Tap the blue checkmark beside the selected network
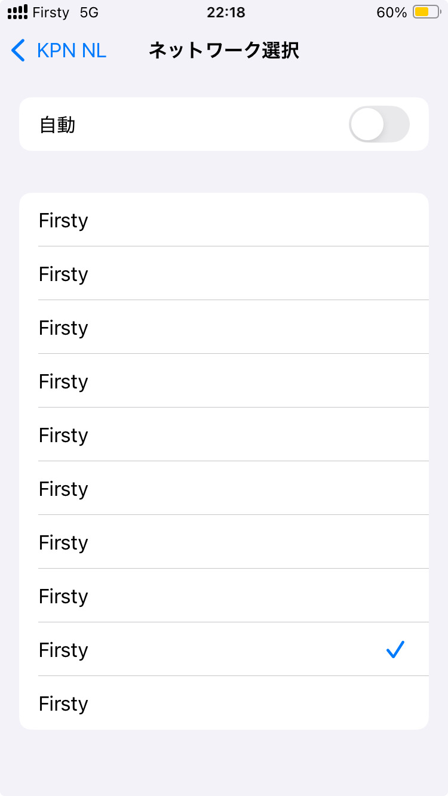Image resolution: width=448 pixels, height=796 pixels. coord(395,649)
